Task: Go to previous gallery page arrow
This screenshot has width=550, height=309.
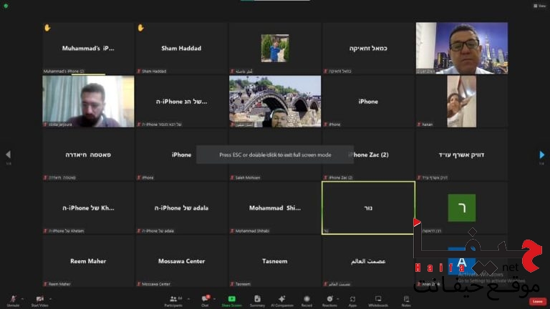Action: [x=8, y=154]
